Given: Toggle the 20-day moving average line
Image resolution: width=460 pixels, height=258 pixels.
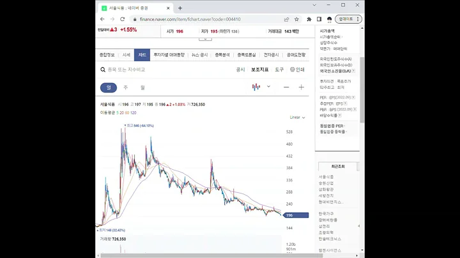Looking at the screenshot, I should (x=121, y=112).
